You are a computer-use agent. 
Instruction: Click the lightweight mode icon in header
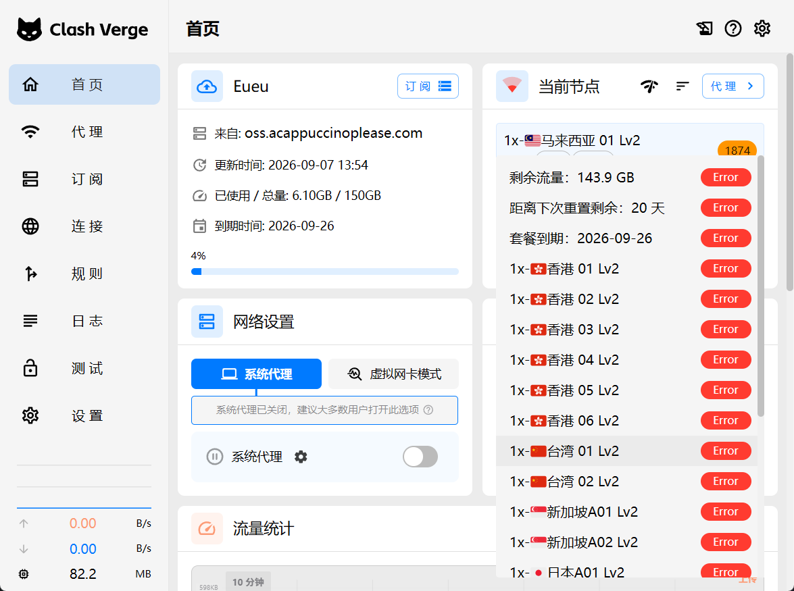point(704,29)
